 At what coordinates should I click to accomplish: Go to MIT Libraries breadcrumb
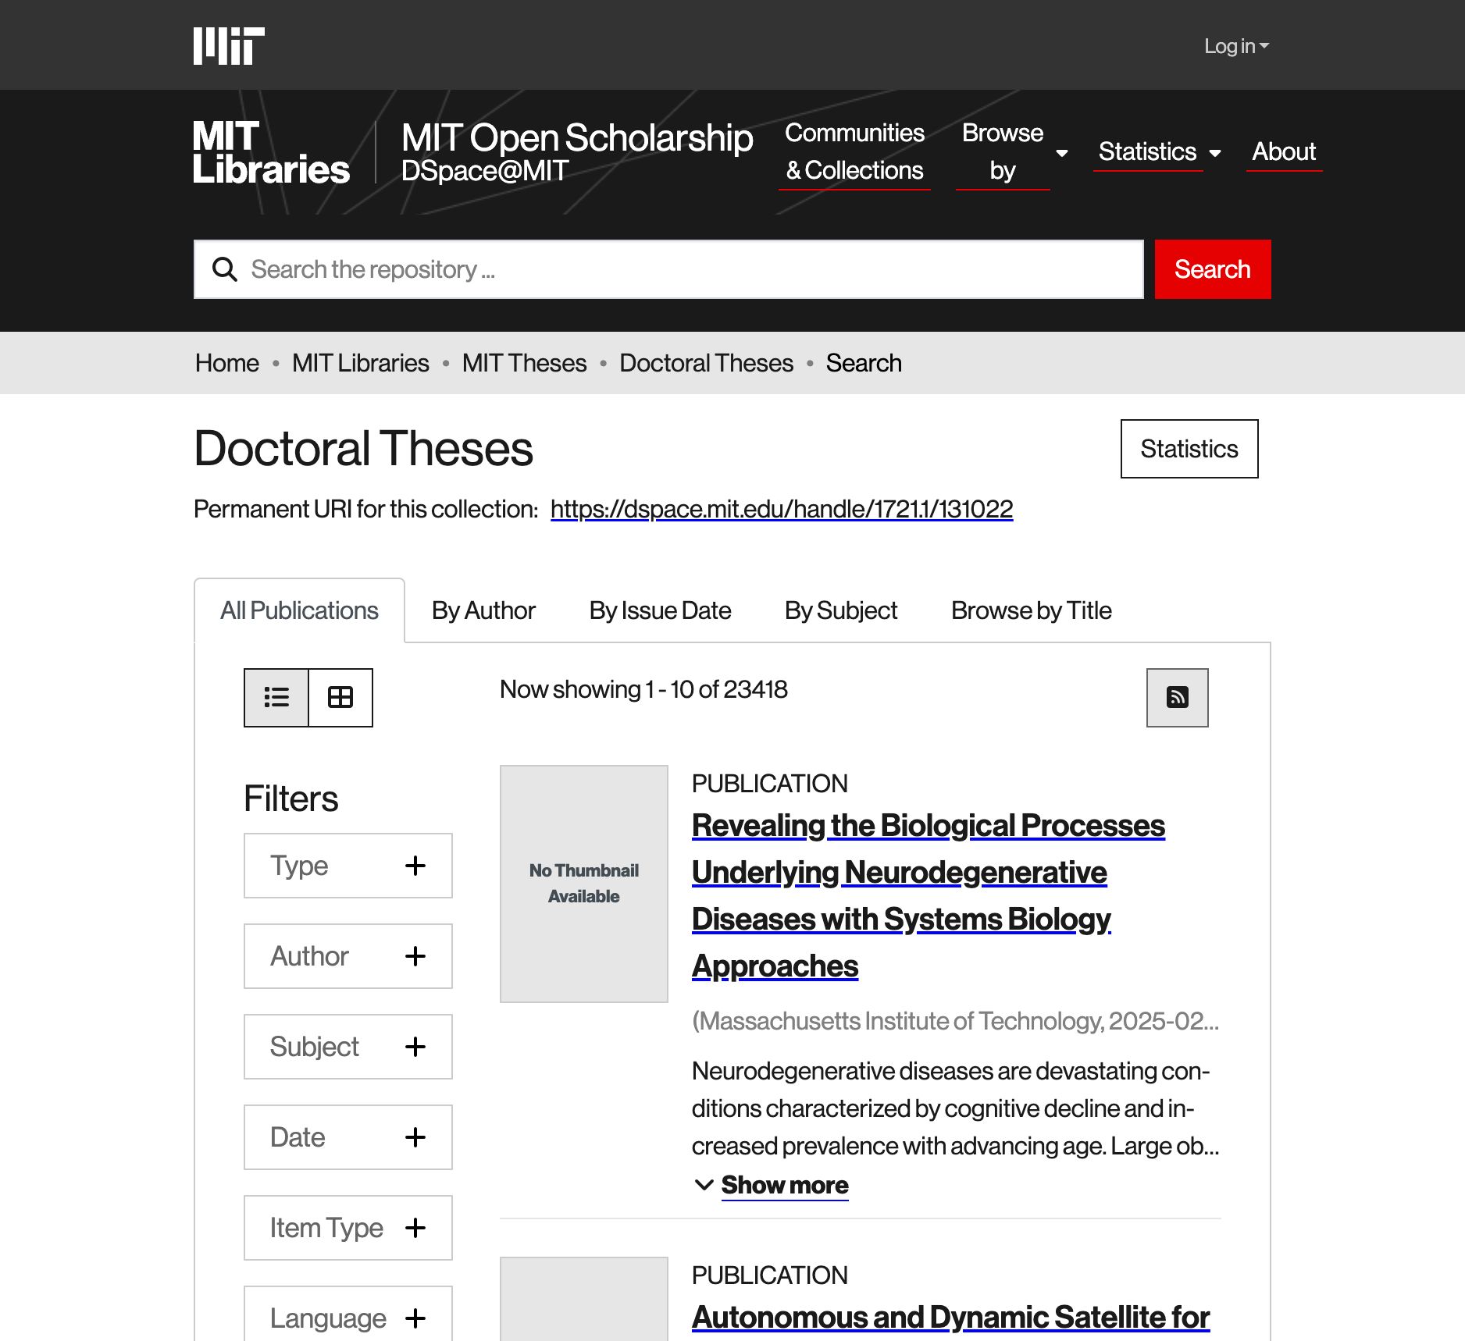[x=360, y=363]
